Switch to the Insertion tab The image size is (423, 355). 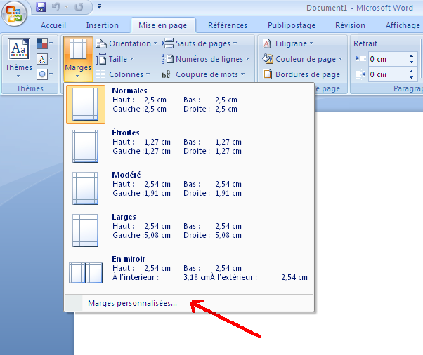pyautogui.click(x=103, y=25)
